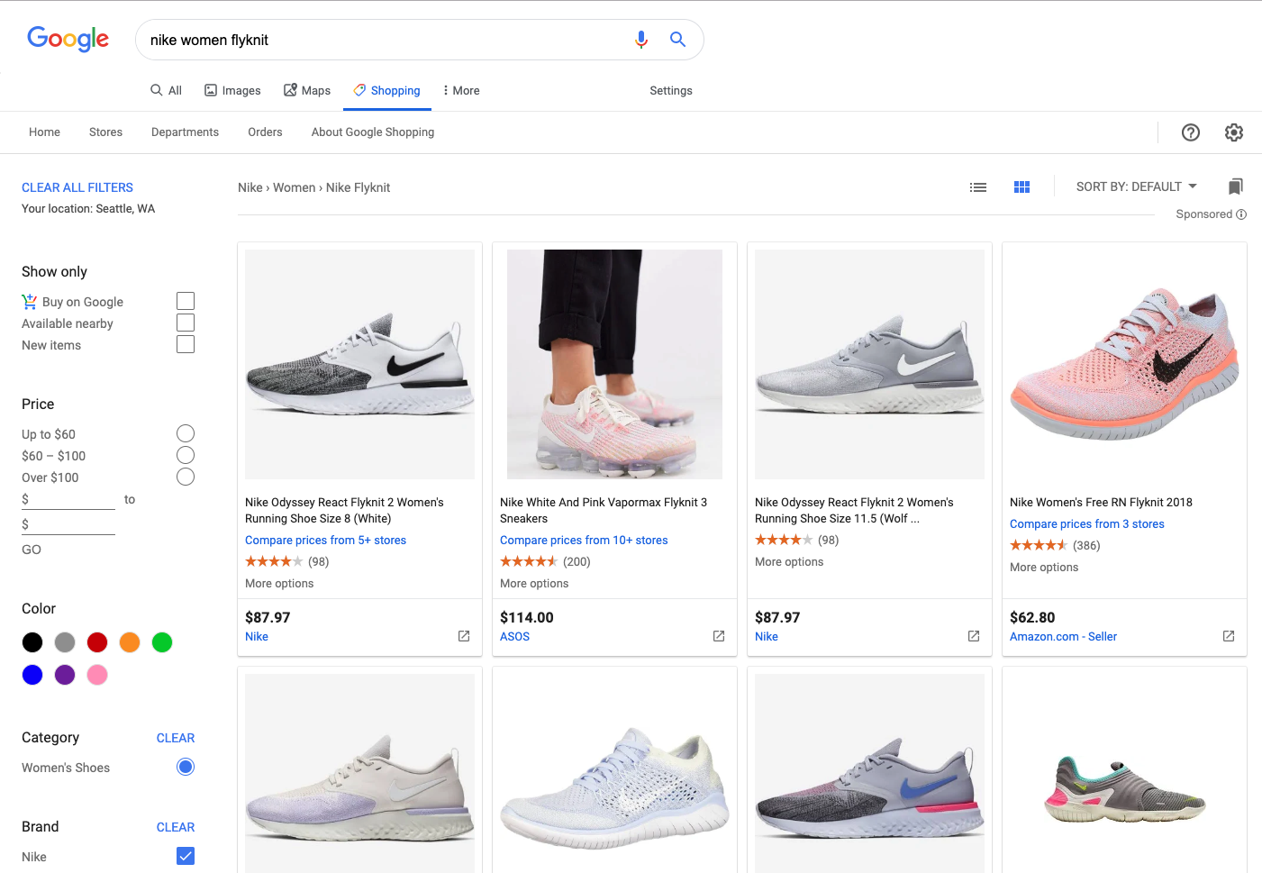Switch to list view layout
This screenshot has width=1262, height=873.
click(x=978, y=187)
